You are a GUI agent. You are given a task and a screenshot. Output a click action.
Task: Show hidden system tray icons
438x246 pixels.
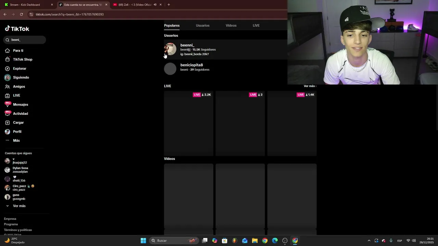(369, 241)
